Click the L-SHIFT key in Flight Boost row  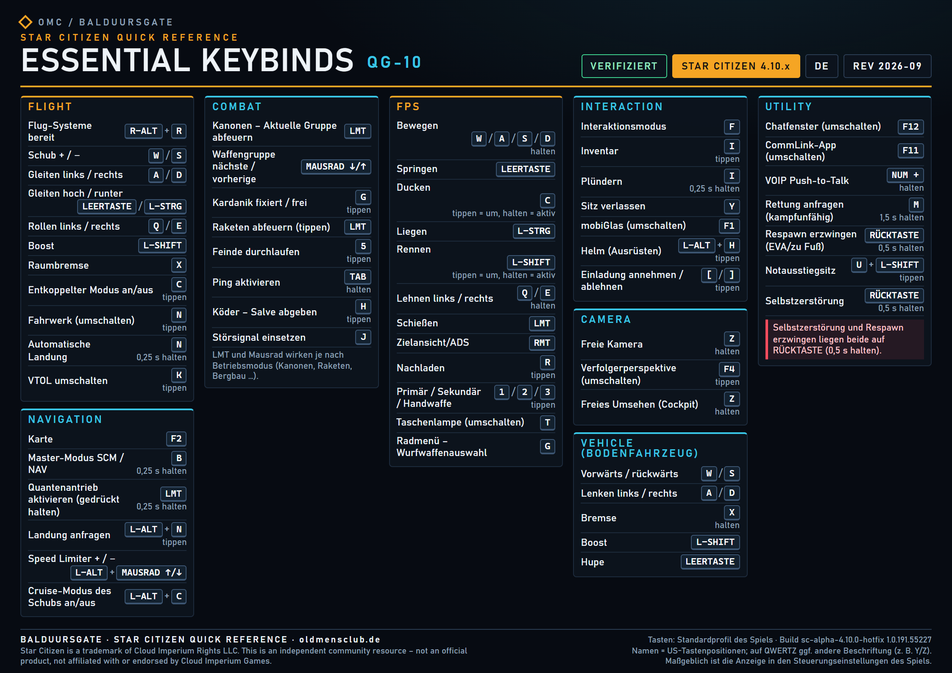[x=162, y=245]
